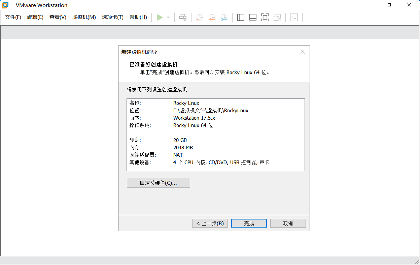
Task: Open the snapshot manager wrench icon
Action: click(x=224, y=18)
